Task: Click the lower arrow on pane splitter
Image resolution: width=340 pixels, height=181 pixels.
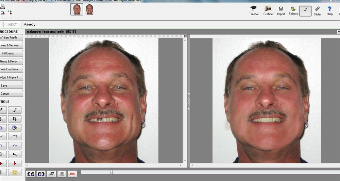Action: click(x=188, y=109)
